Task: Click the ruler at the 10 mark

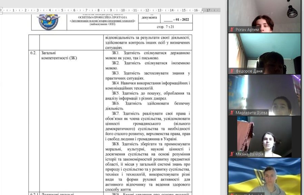Action: (x=123, y=10)
